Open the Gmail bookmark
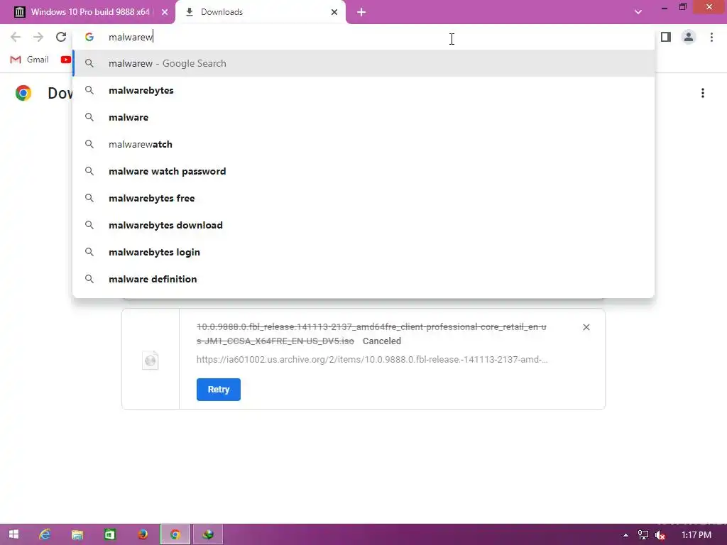 point(29,60)
